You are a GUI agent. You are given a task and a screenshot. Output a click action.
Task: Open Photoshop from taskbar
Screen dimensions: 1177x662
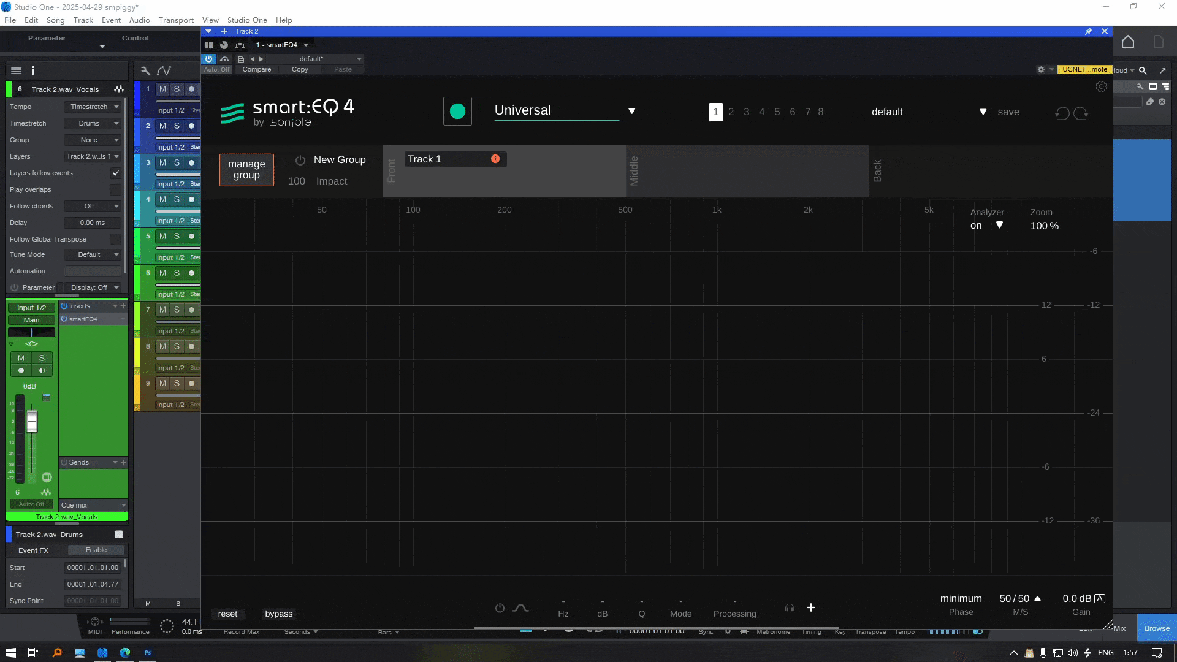[x=148, y=653]
